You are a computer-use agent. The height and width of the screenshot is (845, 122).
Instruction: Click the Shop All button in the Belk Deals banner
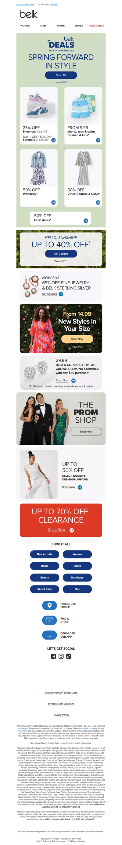click(61, 75)
